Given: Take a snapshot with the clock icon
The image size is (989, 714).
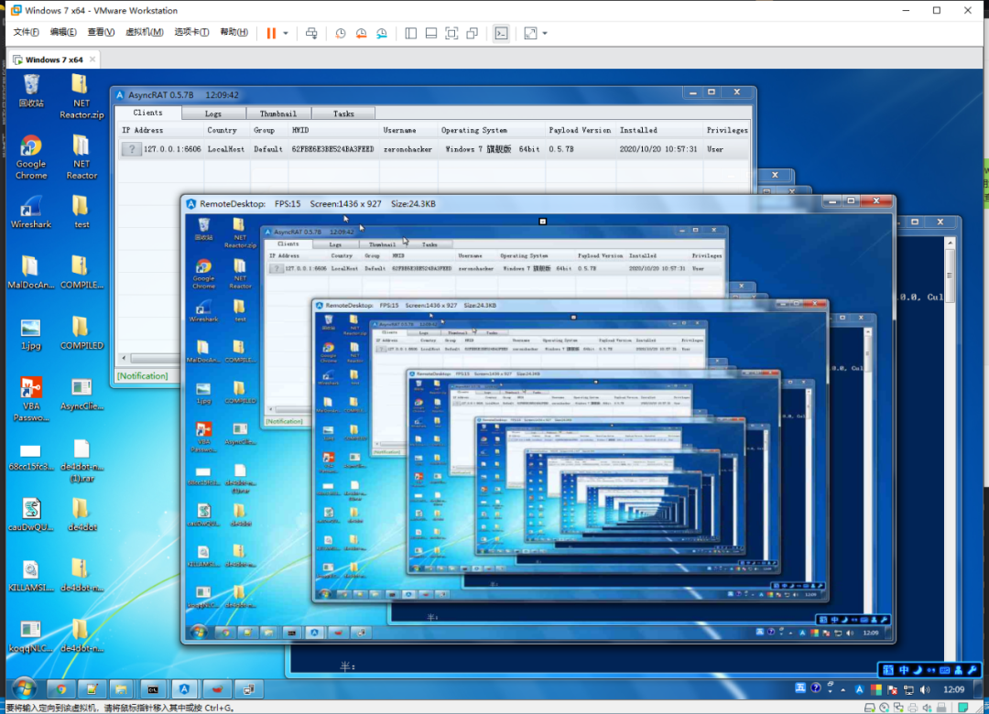Looking at the screenshot, I should pyautogui.click(x=341, y=34).
